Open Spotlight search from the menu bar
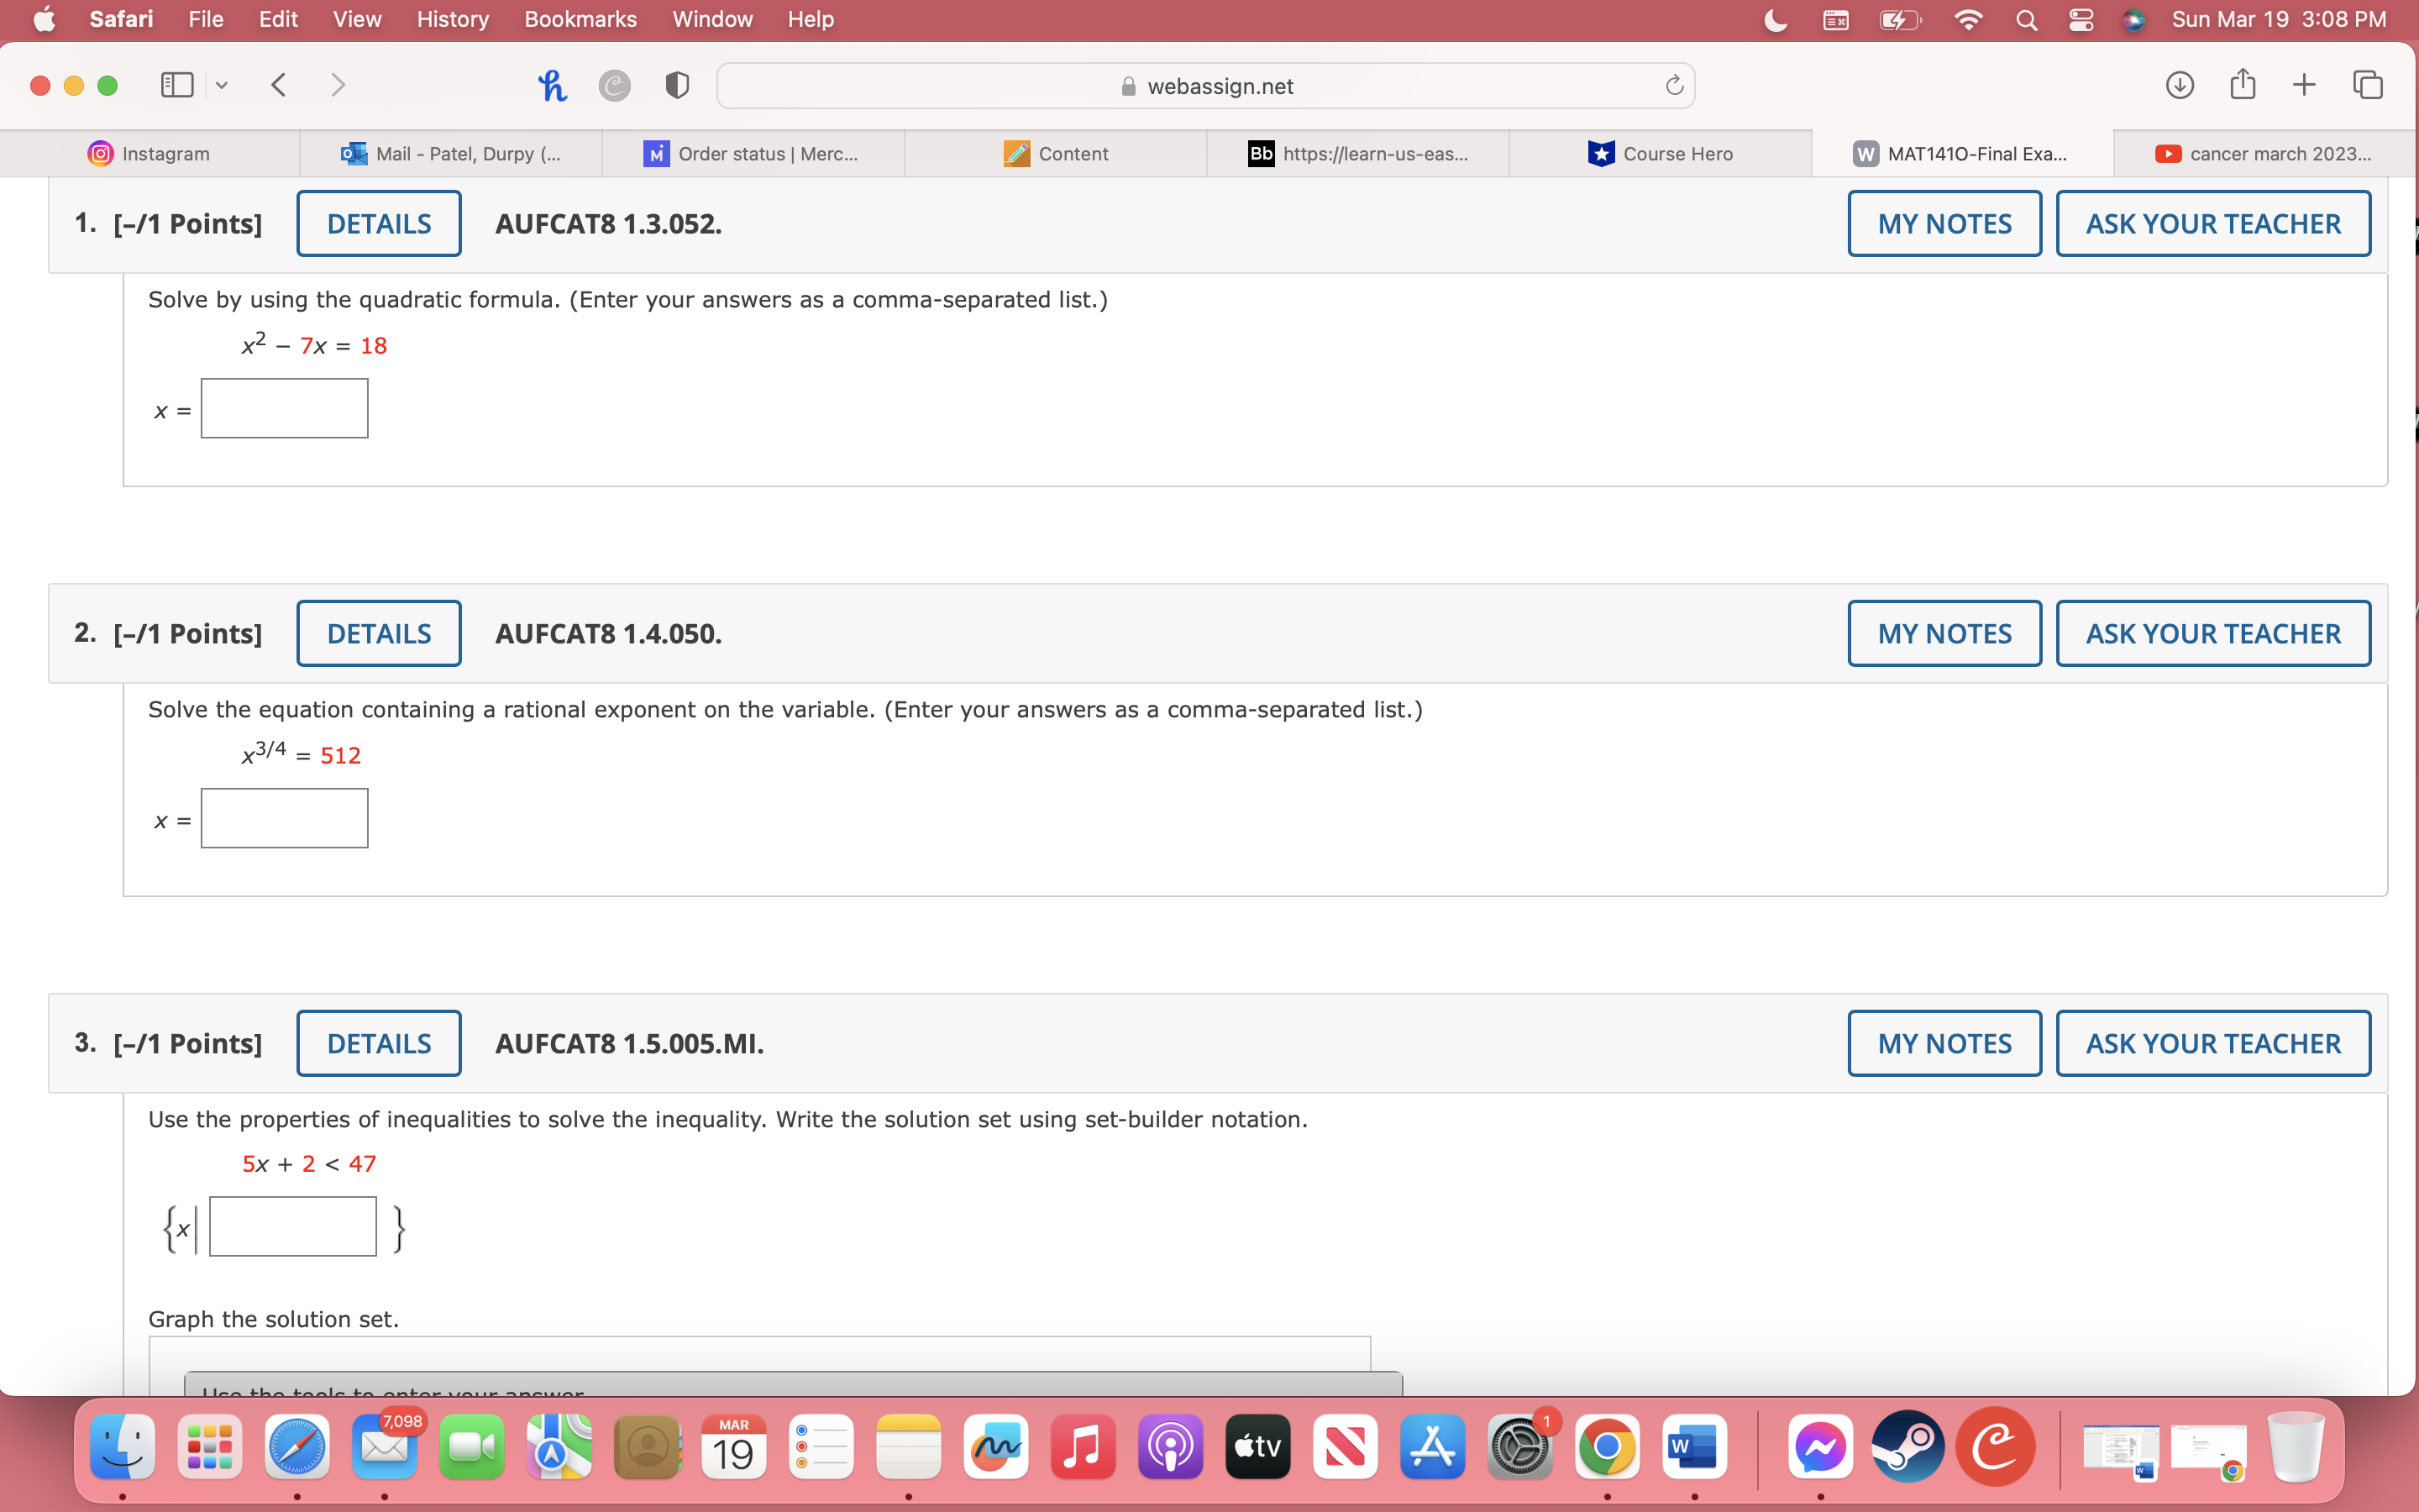2419x1512 pixels. [x=2026, y=19]
